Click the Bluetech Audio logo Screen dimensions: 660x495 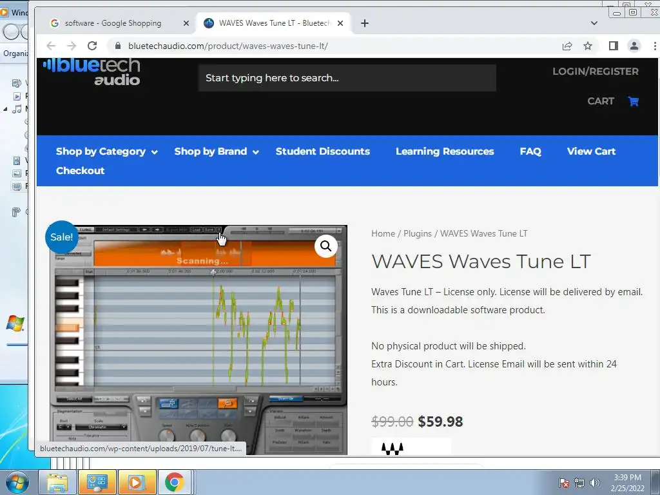pyautogui.click(x=92, y=72)
